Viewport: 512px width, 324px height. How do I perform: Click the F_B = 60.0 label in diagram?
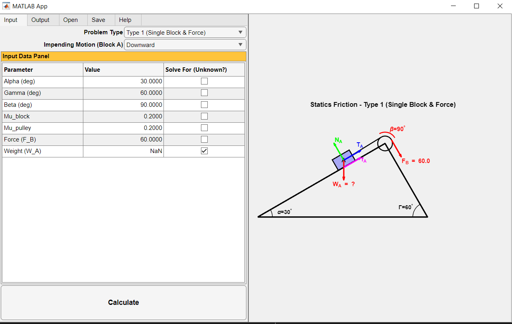tap(416, 161)
